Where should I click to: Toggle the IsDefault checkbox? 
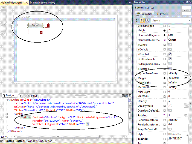pos(170,49)
